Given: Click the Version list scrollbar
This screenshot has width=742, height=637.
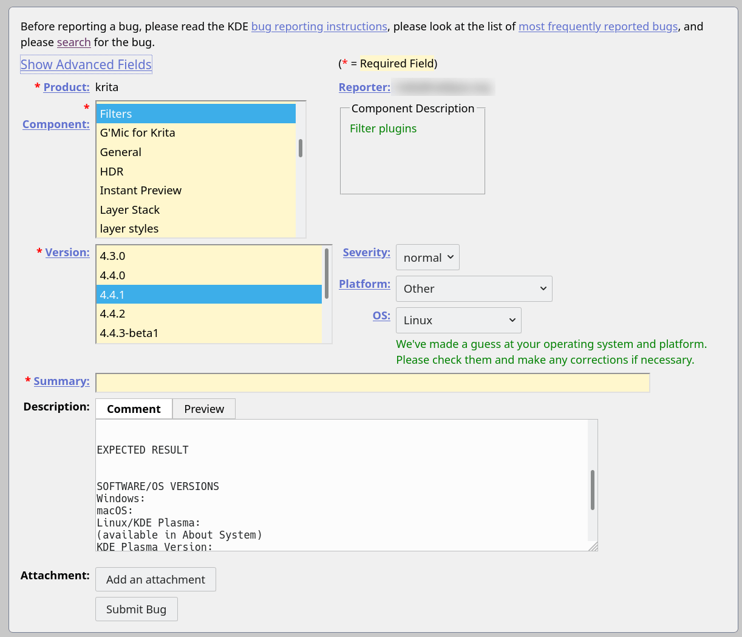Looking at the screenshot, I should (327, 273).
